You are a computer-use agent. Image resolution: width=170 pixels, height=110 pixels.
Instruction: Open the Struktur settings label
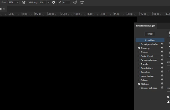coord(145,52)
